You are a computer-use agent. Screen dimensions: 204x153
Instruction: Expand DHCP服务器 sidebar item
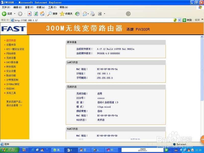pos(12,62)
